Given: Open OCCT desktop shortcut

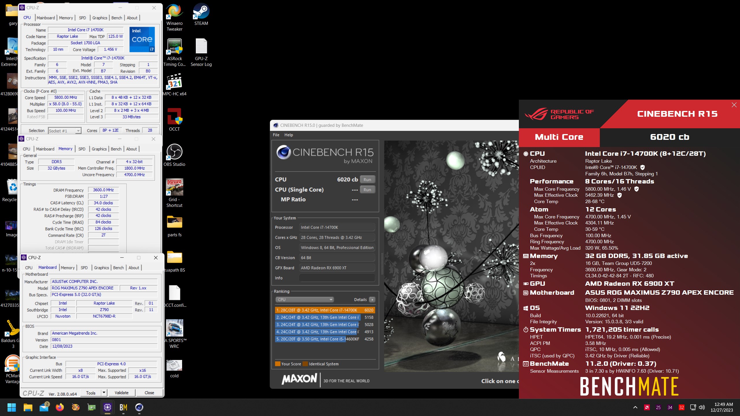Looking at the screenshot, I should click(174, 120).
